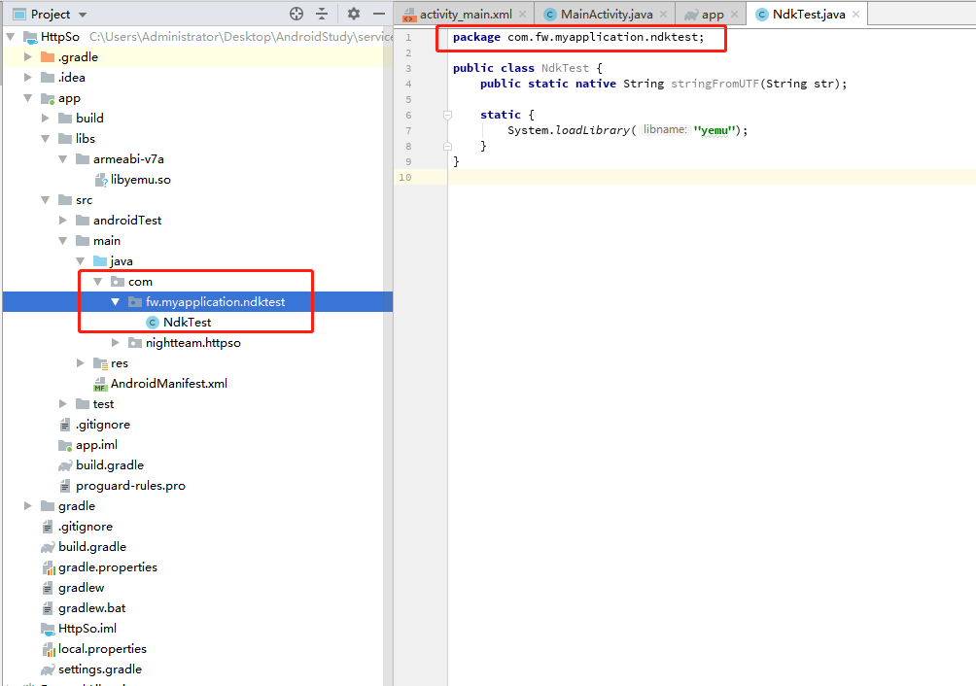This screenshot has width=976, height=686.
Task: Expand the root gradle folder
Action: [x=28, y=505]
